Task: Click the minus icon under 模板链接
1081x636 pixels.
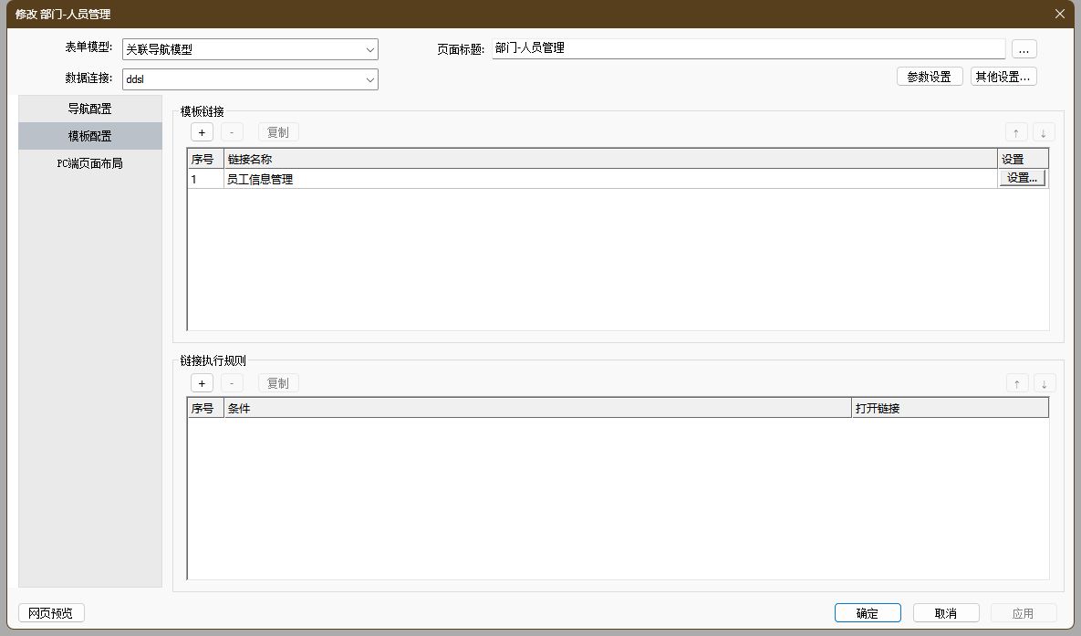Action: pos(232,132)
